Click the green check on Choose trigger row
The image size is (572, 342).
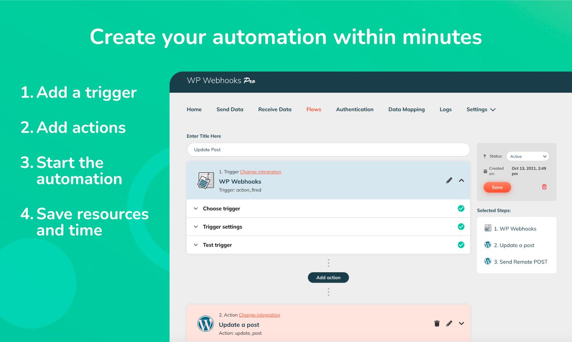point(461,209)
